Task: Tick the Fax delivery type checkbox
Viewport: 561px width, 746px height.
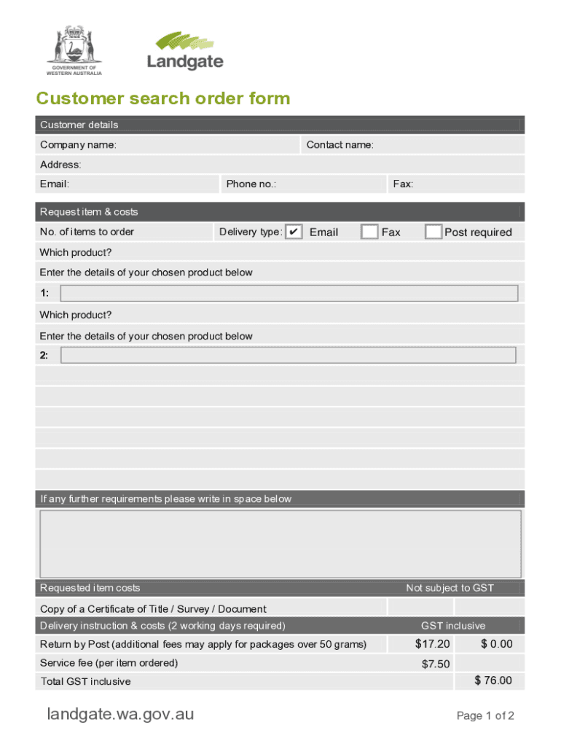Action: pos(369,232)
